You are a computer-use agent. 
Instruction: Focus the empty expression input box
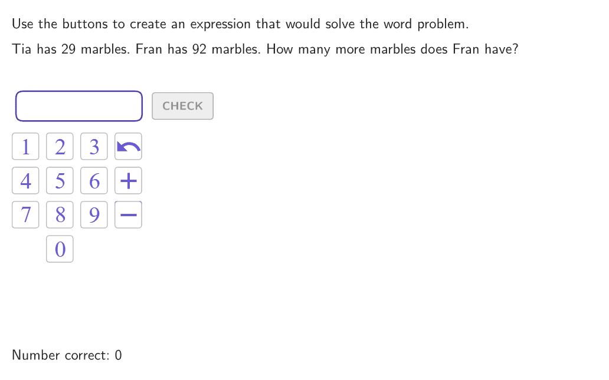(x=79, y=106)
